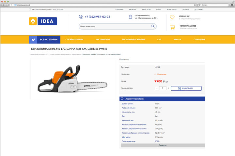
Task: Open the ГЛАВНАЯ top menu link
Action: coord(119,9)
